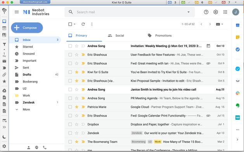Open search options dropdown arrow
244x152 pixels.
189,12
